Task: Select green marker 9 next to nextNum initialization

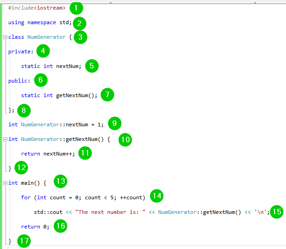Action: [x=114, y=124]
